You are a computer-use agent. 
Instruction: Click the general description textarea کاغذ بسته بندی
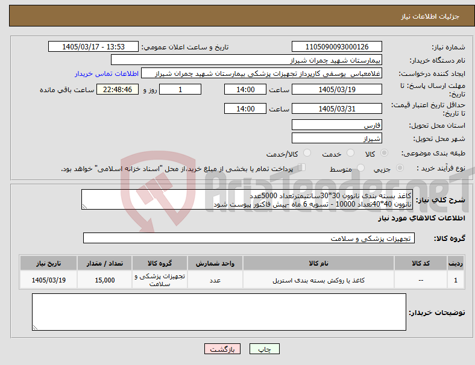(247, 199)
